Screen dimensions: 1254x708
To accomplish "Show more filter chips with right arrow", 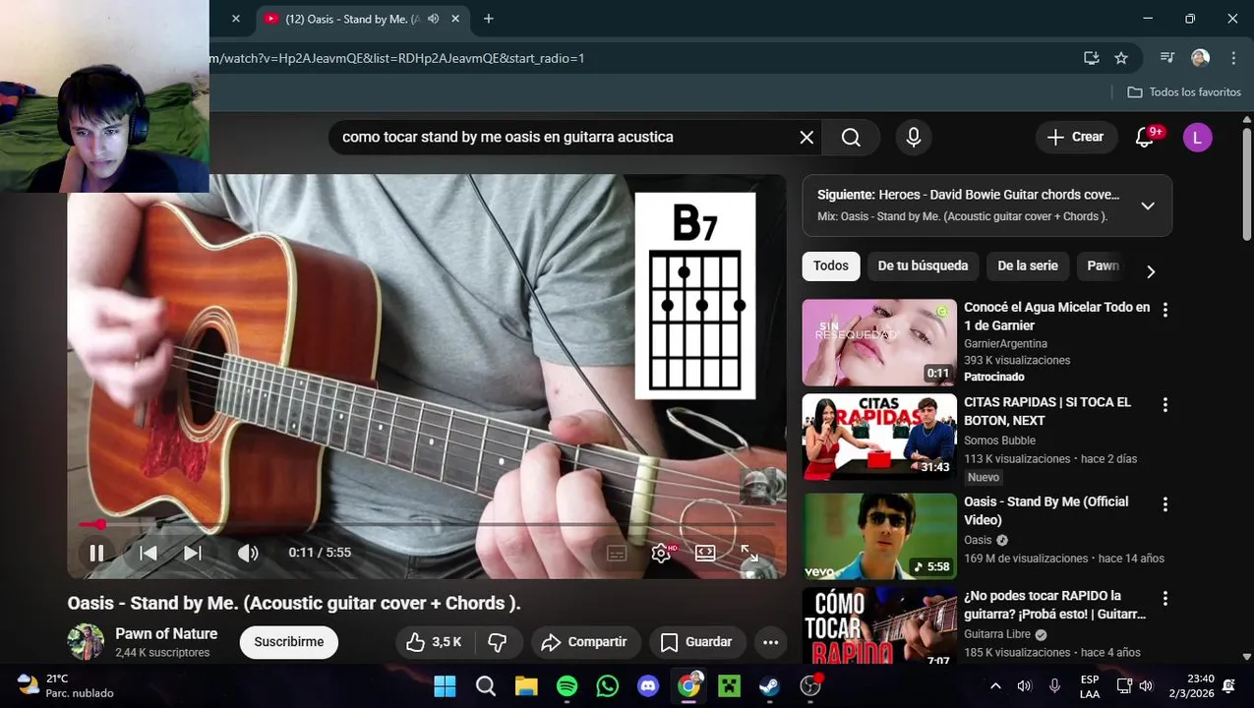I will [1151, 271].
